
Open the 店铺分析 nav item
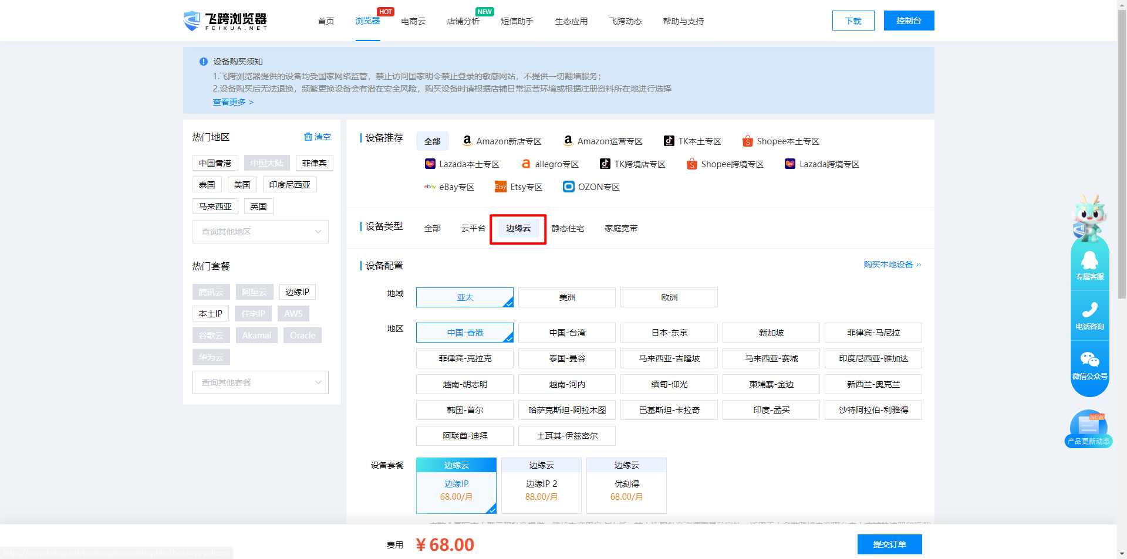coord(463,21)
